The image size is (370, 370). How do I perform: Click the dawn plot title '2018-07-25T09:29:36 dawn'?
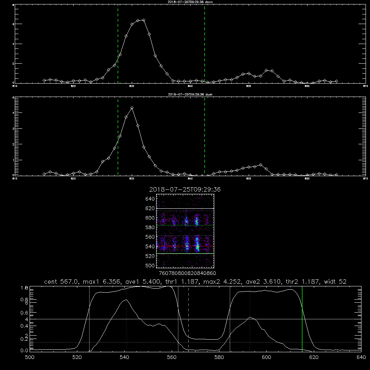[x=190, y=2]
